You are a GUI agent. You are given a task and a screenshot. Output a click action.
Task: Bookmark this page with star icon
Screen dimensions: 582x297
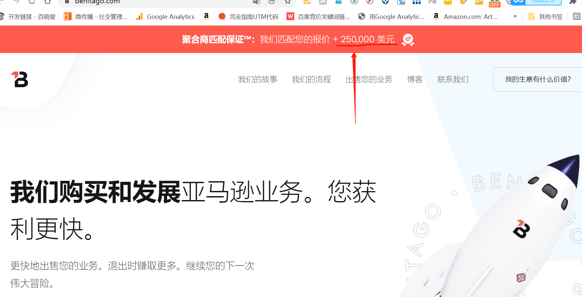click(x=287, y=2)
